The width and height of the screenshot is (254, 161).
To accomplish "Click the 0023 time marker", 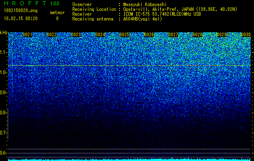I will coord(76,35).
